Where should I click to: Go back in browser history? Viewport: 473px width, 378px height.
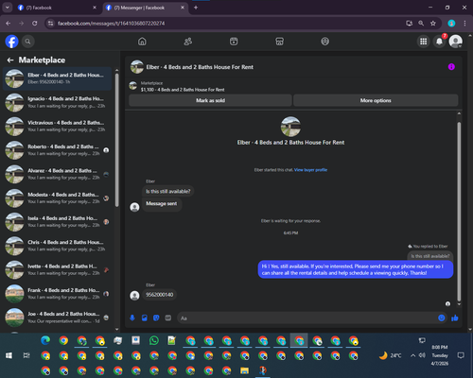click(x=9, y=24)
